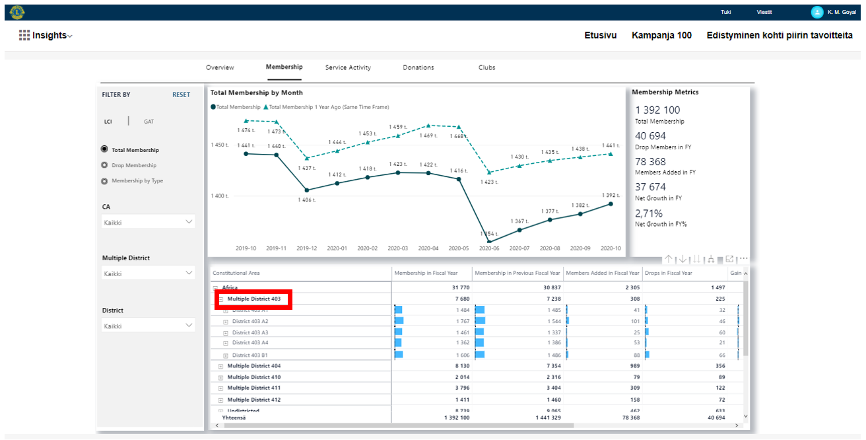Click the user profile avatar icon
Viewport: 866px width, 440px height.
(816, 12)
